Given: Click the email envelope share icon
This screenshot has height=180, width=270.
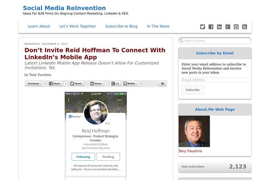Looking at the screenshot, I should point(162,84).
